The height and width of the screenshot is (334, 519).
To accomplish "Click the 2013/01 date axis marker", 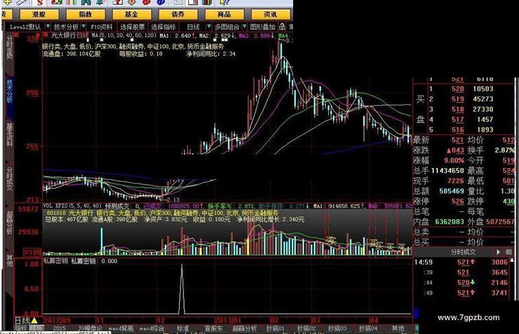I will pyautogui.click(x=228, y=320).
